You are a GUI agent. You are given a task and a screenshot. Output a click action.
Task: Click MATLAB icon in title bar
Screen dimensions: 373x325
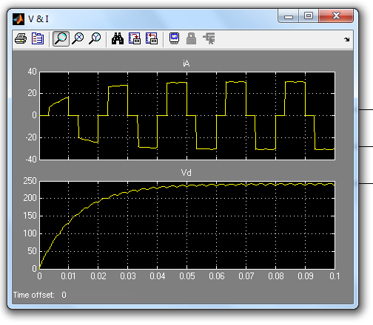(x=19, y=19)
